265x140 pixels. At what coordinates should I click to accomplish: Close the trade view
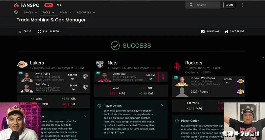(25, 31)
